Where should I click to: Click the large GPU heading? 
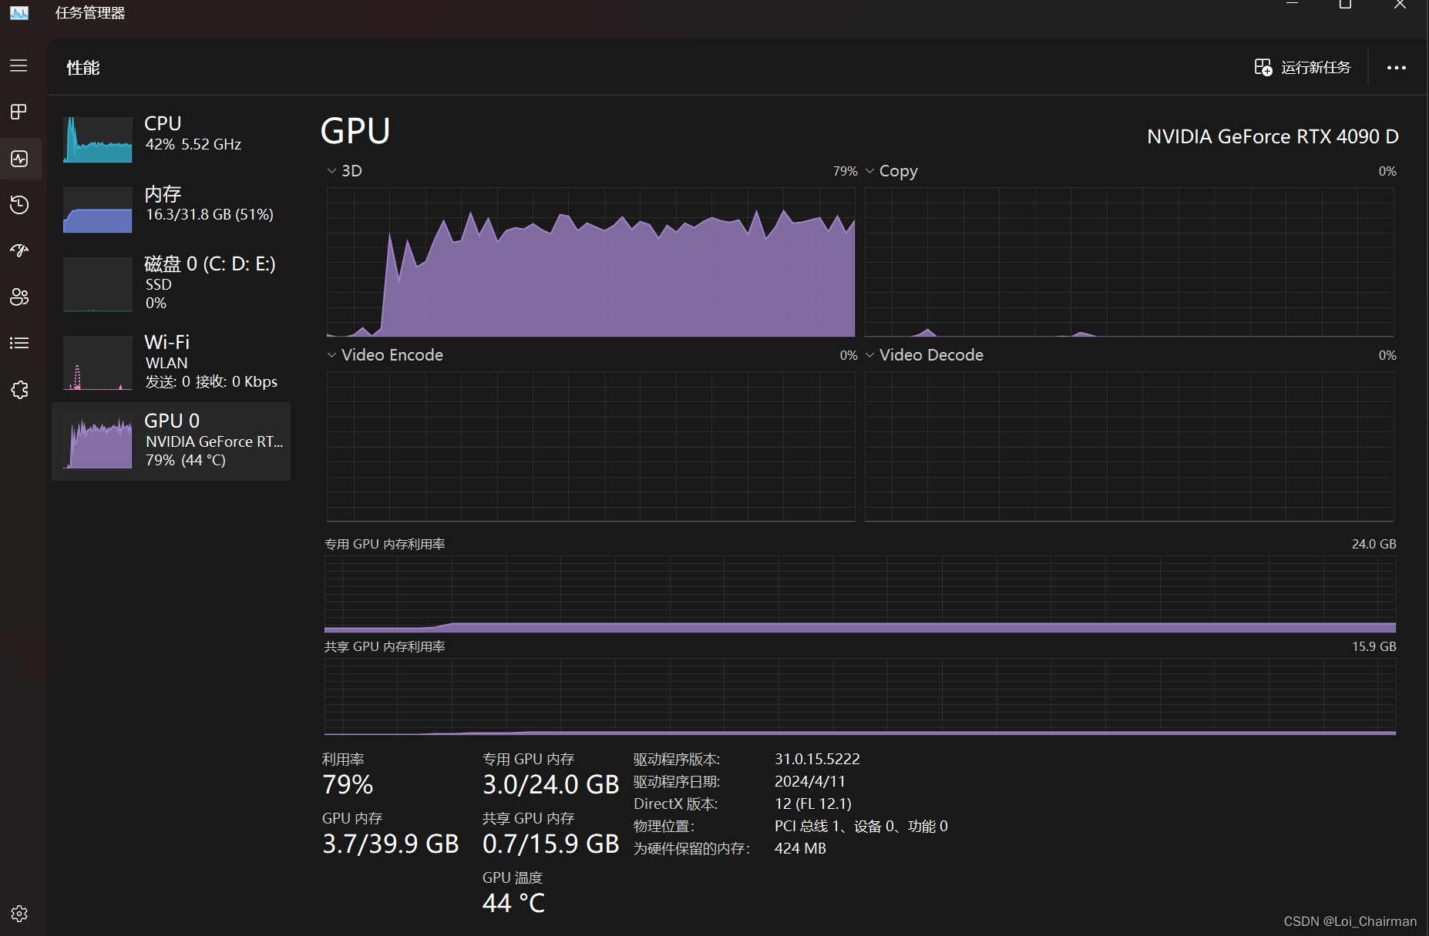(355, 131)
